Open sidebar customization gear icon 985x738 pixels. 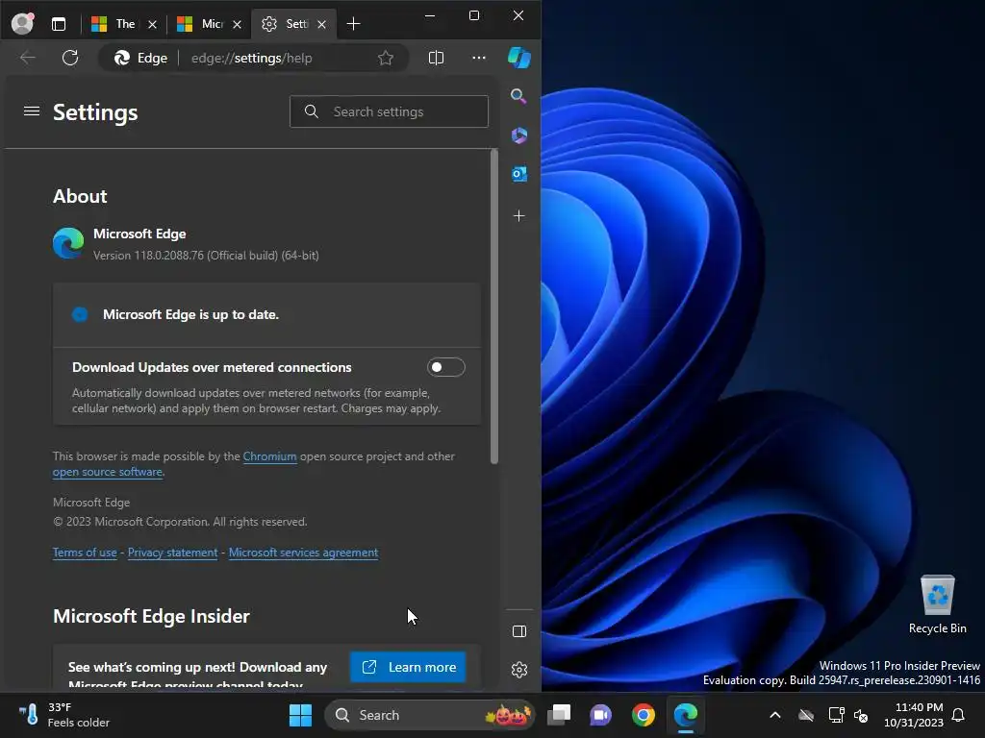519,670
